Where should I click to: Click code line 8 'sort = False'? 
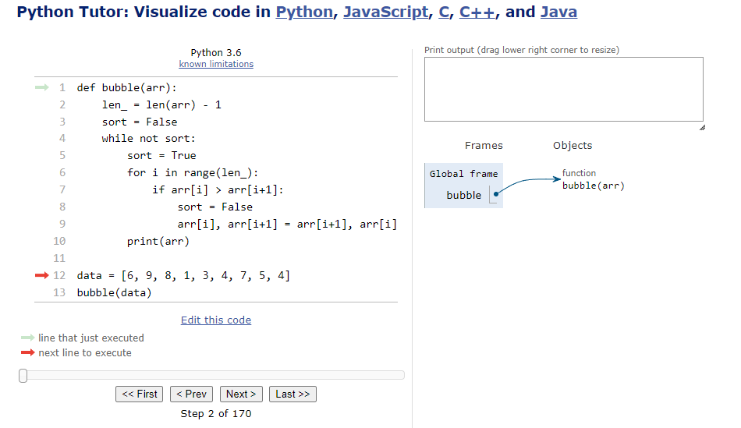click(x=215, y=207)
